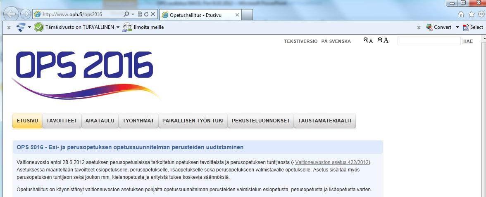
Task: Click the Ilmoita meille people icon
Action: pyautogui.click(x=127, y=27)
